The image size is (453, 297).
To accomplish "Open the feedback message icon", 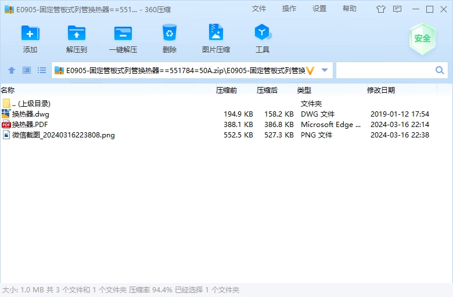I will coord(397,9).
